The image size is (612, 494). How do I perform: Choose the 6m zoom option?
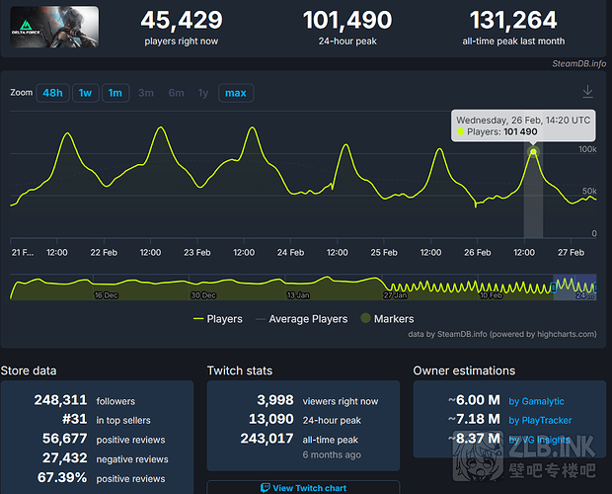[x=176, y=93]
